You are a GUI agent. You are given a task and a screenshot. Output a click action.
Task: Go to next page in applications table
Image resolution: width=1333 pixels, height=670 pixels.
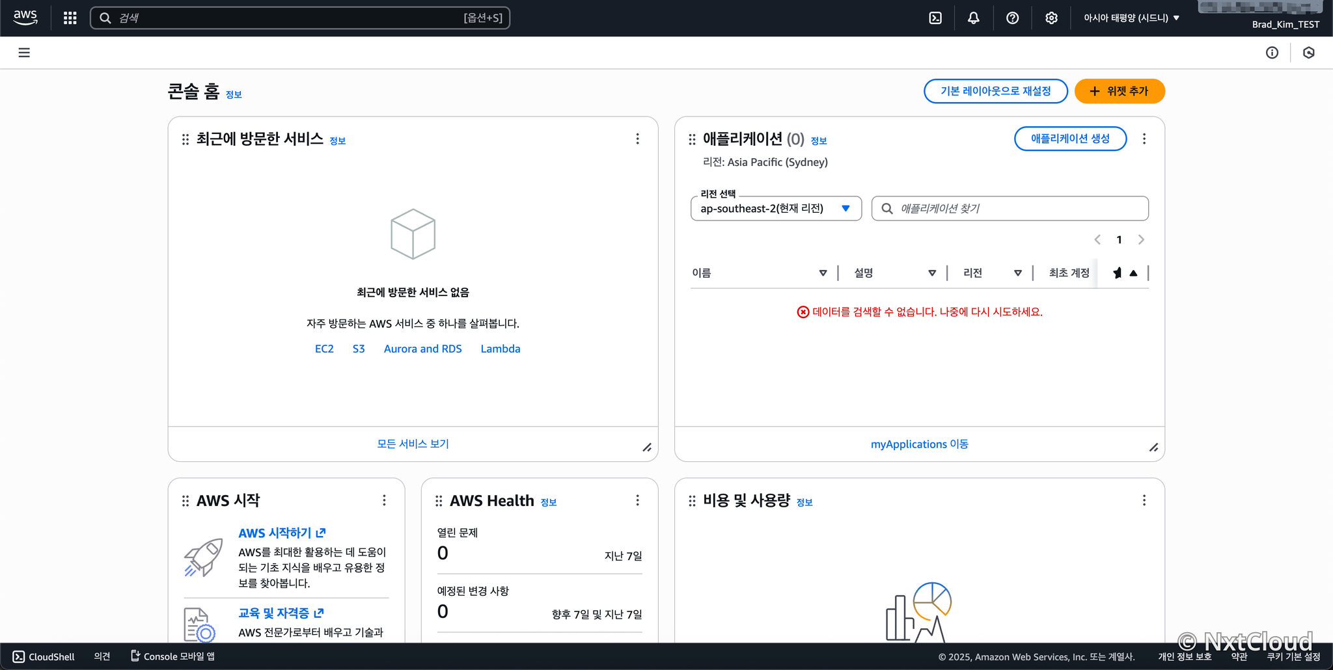point(1141,240)
